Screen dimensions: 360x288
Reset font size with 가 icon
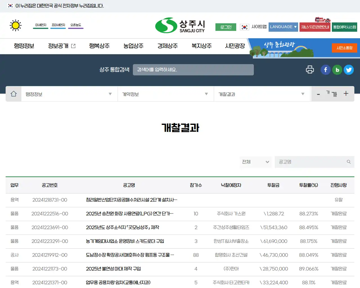tap(332, 94)
